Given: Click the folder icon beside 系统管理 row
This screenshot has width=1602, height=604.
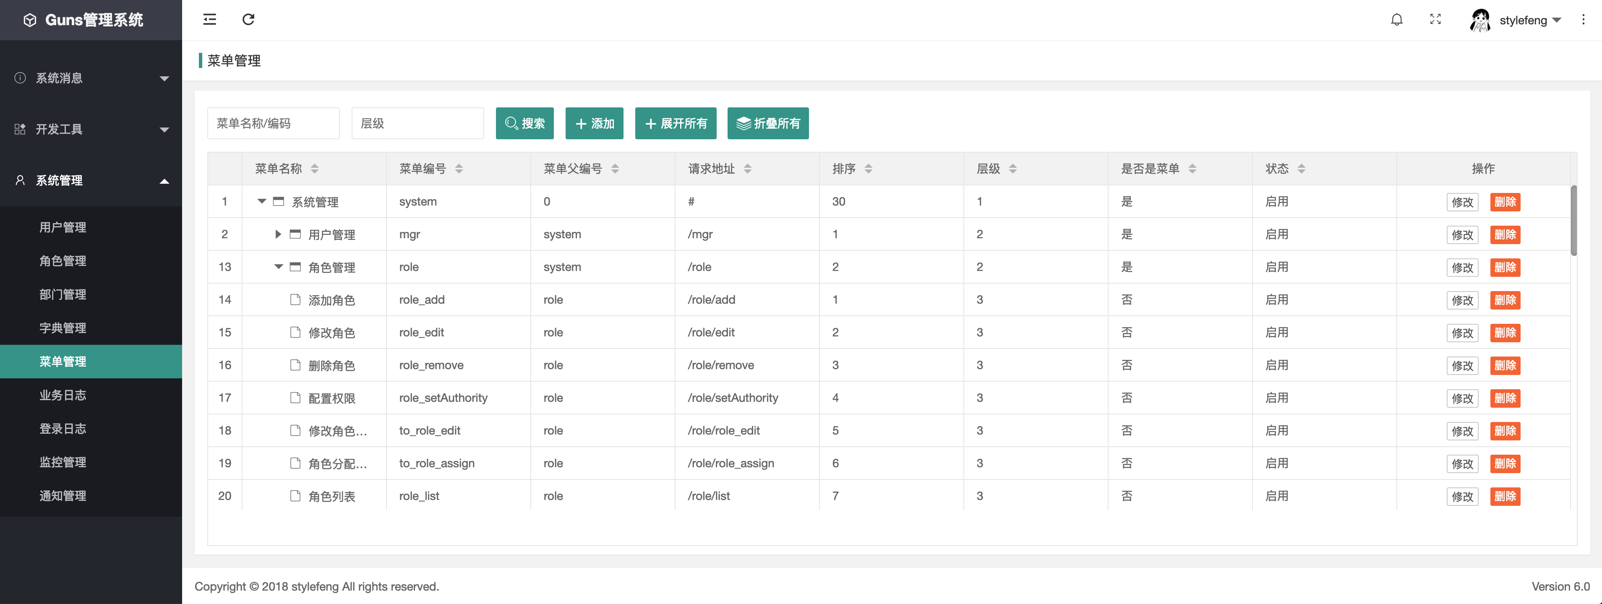Looking at the screenshot, I should pos(279,201).
